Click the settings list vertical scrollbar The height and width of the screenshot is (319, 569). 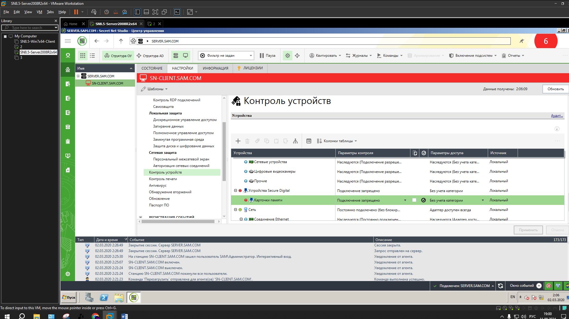pos(224,151)
